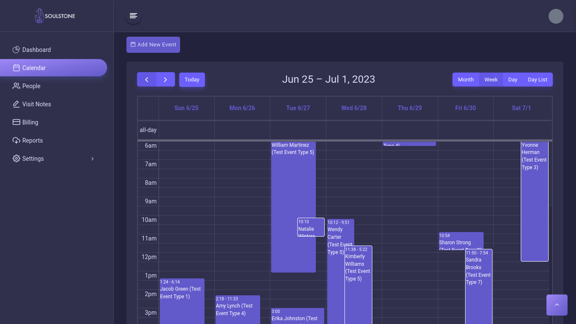The height and width of the screenshot is (324, 576).
Task: Switch the calendar to Month view
Action: [x=466, y=79]
